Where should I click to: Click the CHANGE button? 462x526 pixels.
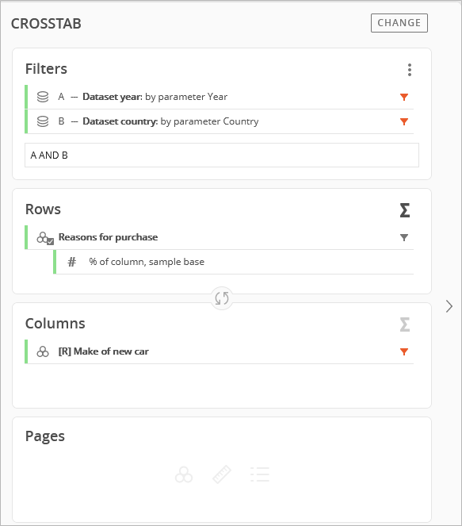tap(399, 23)
